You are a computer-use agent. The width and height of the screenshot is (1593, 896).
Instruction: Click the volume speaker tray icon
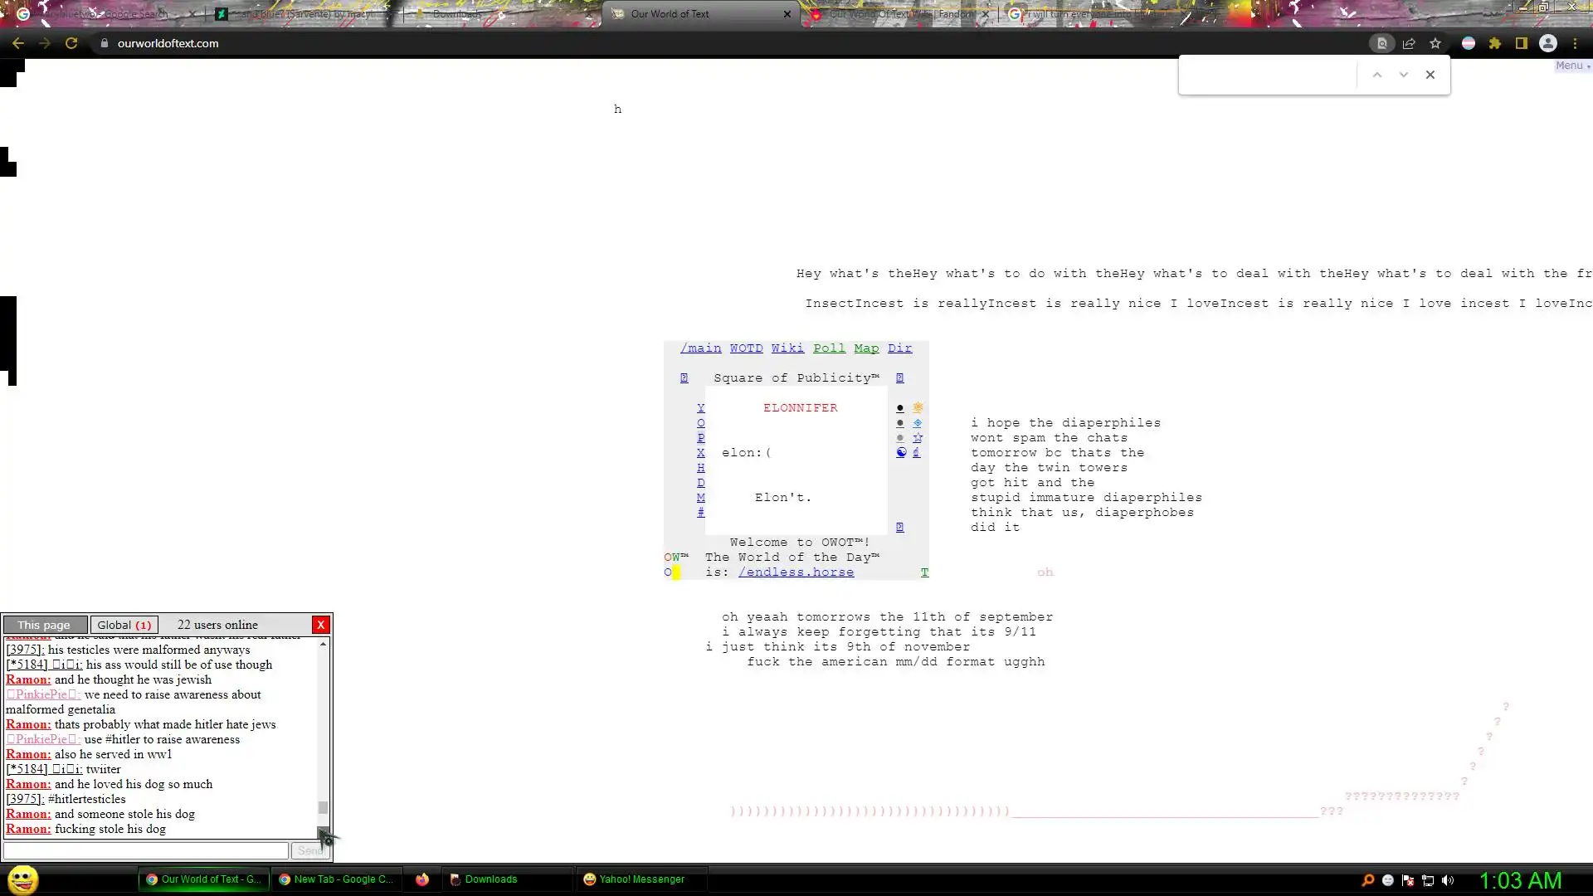(1448, 880)
